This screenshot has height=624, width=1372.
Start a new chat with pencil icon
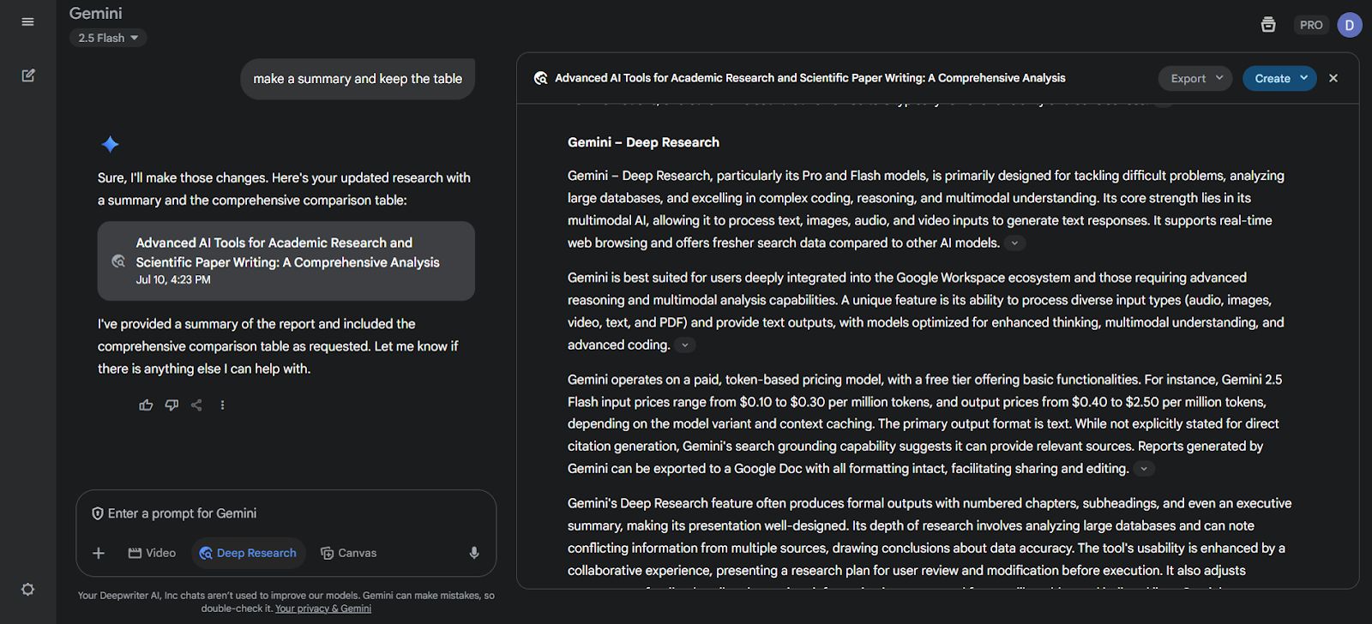pyautogui.click(x=27, y=75)
